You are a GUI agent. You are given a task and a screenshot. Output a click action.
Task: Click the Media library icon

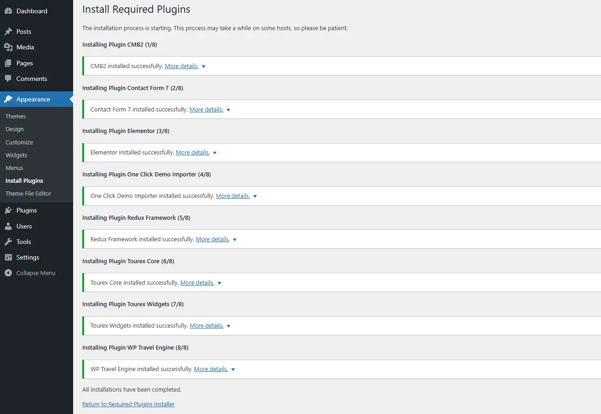(8, 47)
